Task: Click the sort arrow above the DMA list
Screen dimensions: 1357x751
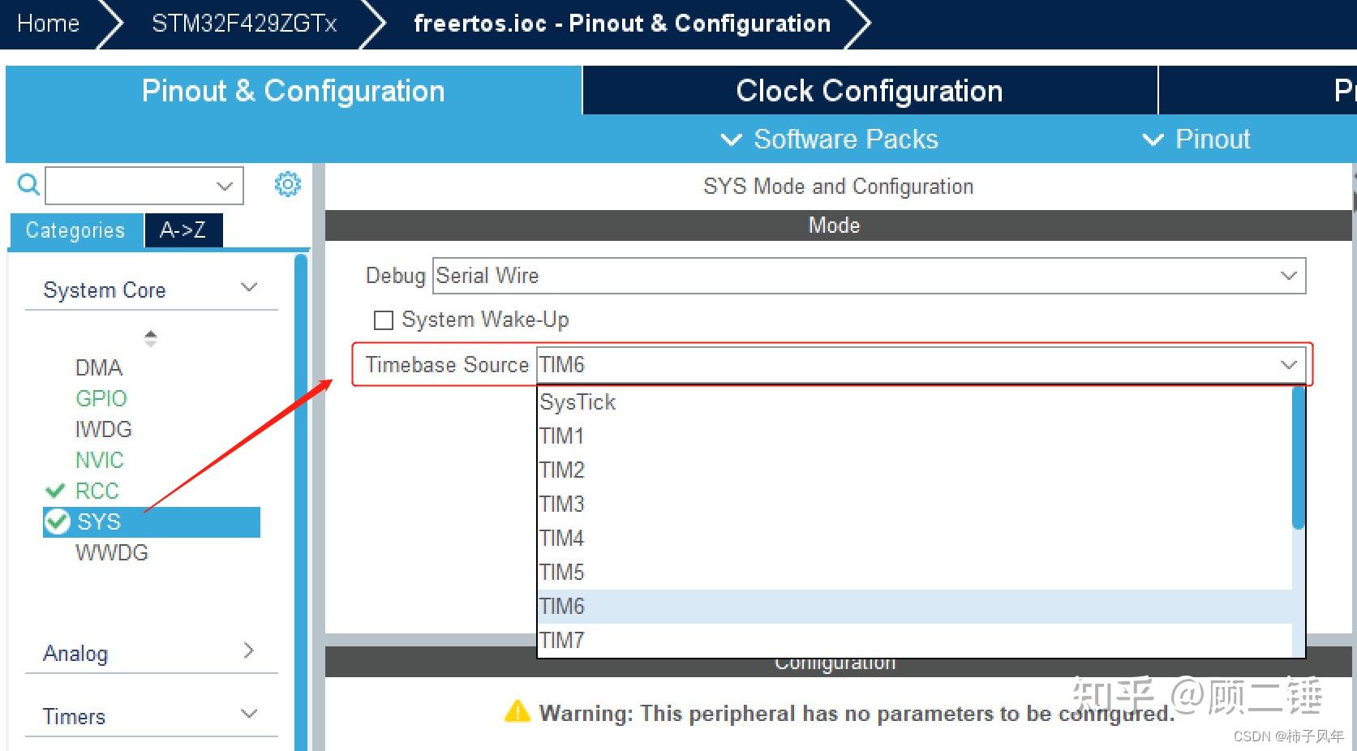Action: 150,338
